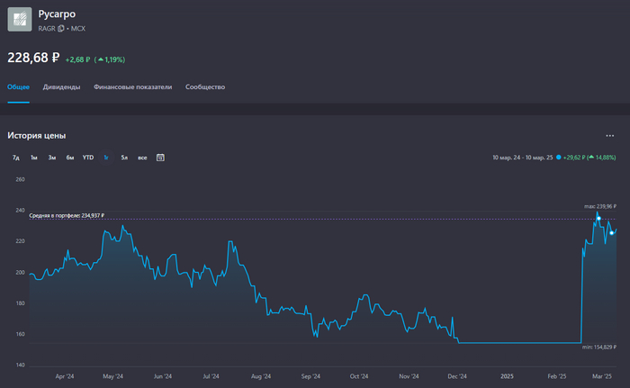Set chart period to 6м
630x388 pixels.
[x=69, y=158]
